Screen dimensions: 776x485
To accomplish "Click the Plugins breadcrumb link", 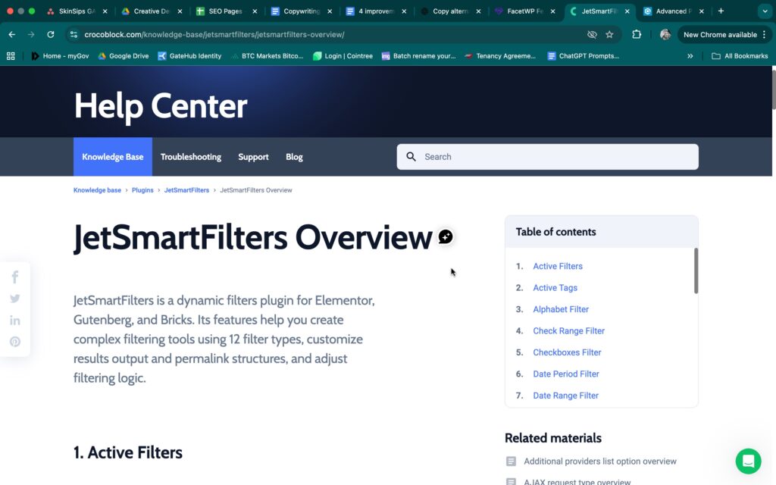I will (142, 190).
